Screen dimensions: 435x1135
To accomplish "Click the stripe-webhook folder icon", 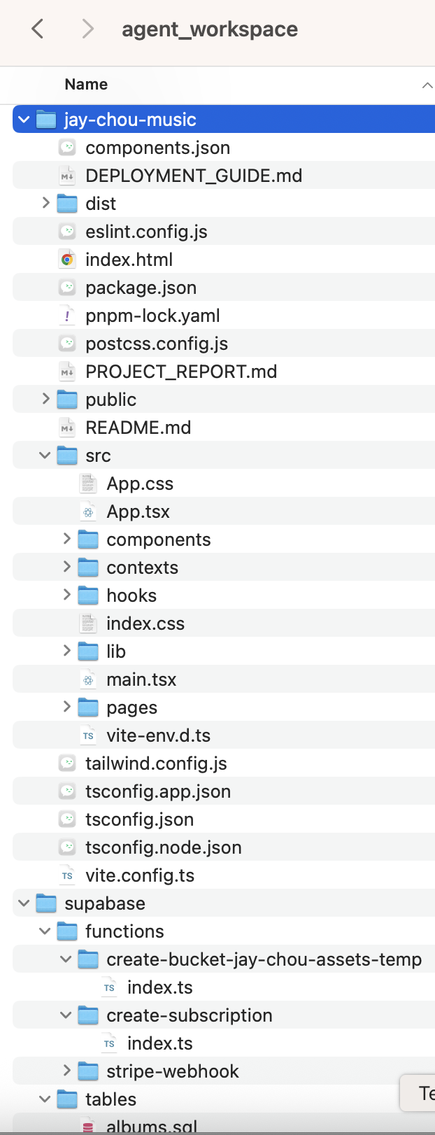I will click(88, 1071).
